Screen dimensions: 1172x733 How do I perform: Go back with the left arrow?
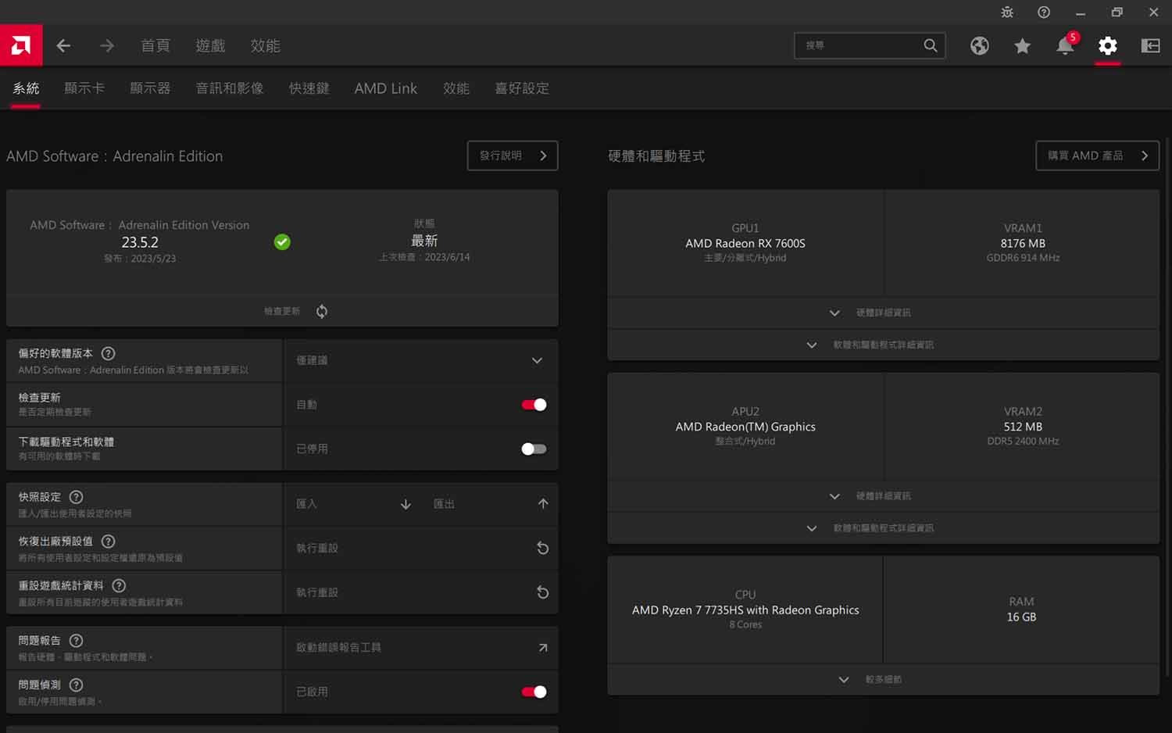click(63, 46)
